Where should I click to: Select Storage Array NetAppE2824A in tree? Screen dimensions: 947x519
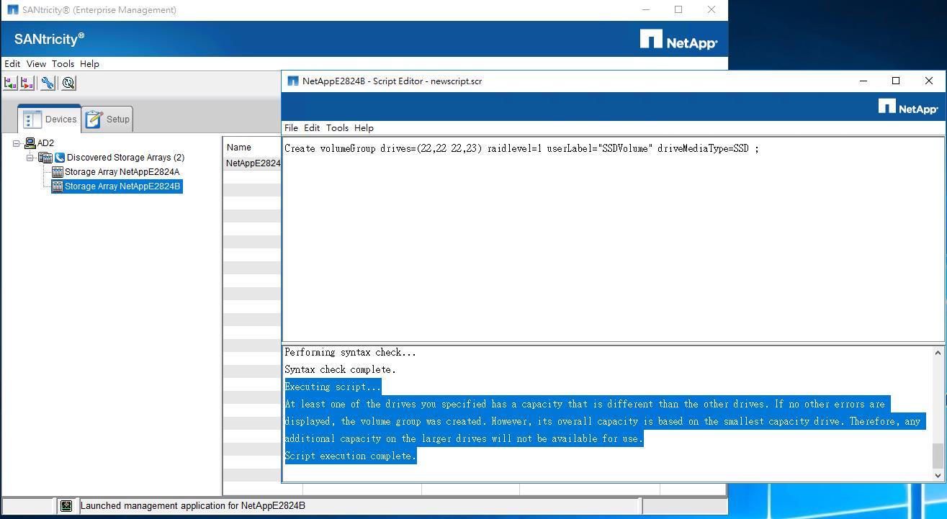[x=122, y=172]
